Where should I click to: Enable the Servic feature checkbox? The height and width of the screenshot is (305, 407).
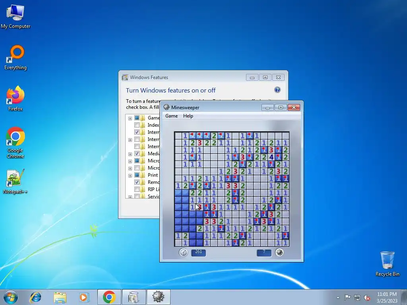coord(137,196)
